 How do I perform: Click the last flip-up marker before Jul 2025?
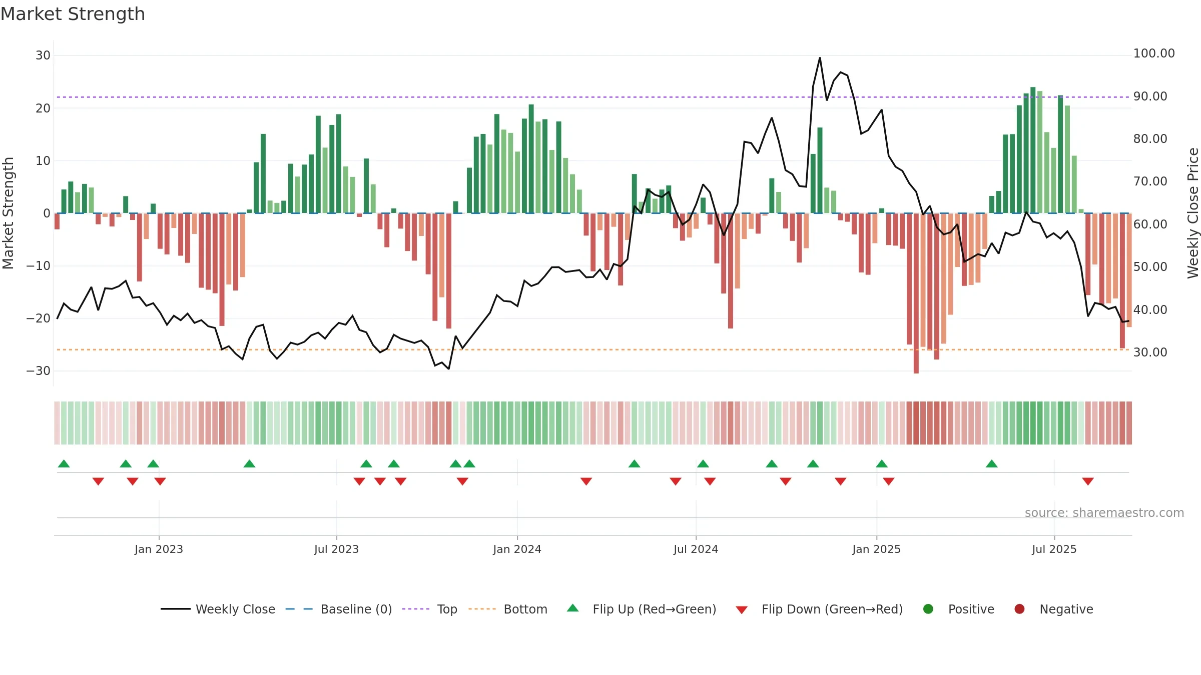tap(991, 463)
